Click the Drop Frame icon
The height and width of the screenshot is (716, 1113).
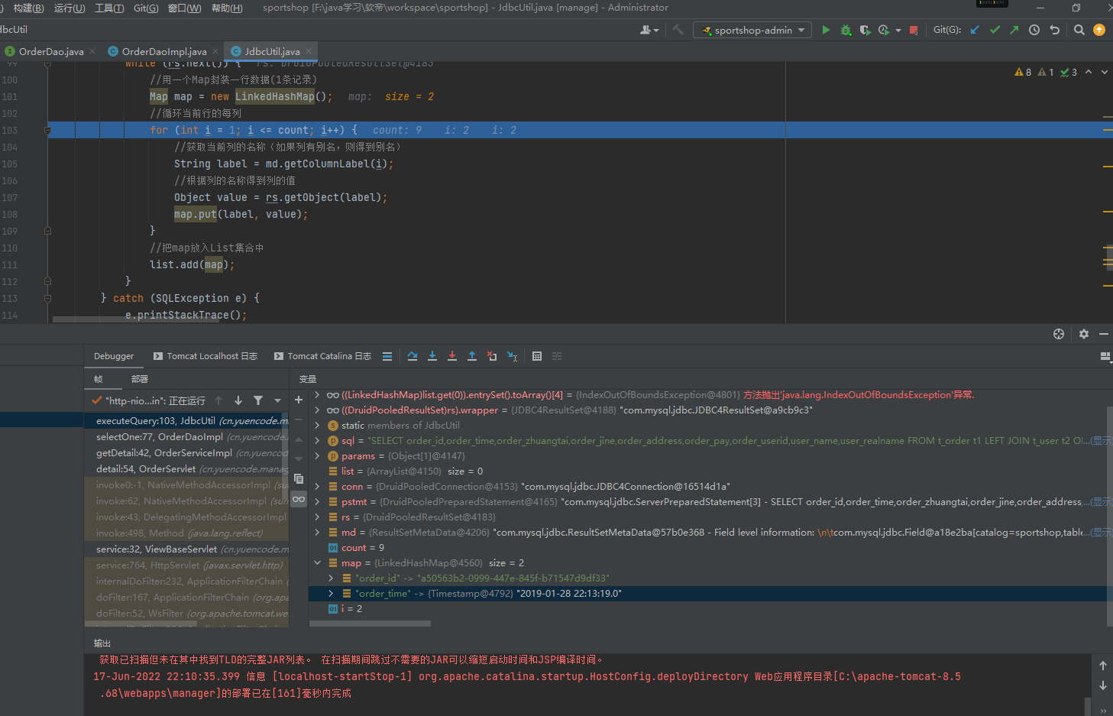tap(492, 356)
